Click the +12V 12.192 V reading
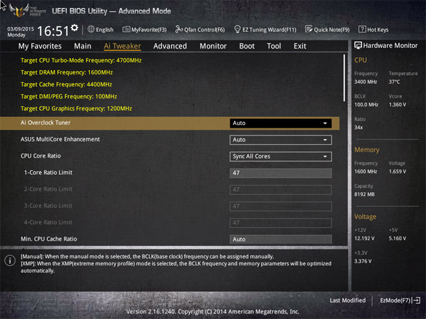The image size is (426, 319). click(x=364, y=238)
